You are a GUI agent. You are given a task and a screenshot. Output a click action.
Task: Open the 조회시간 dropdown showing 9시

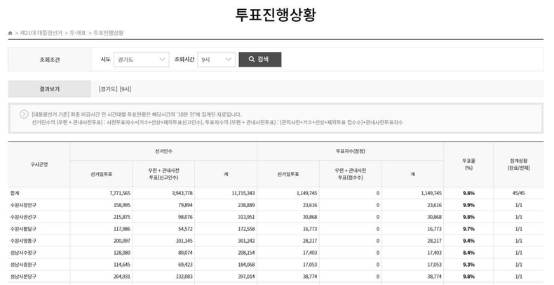(x=216, y=60)
